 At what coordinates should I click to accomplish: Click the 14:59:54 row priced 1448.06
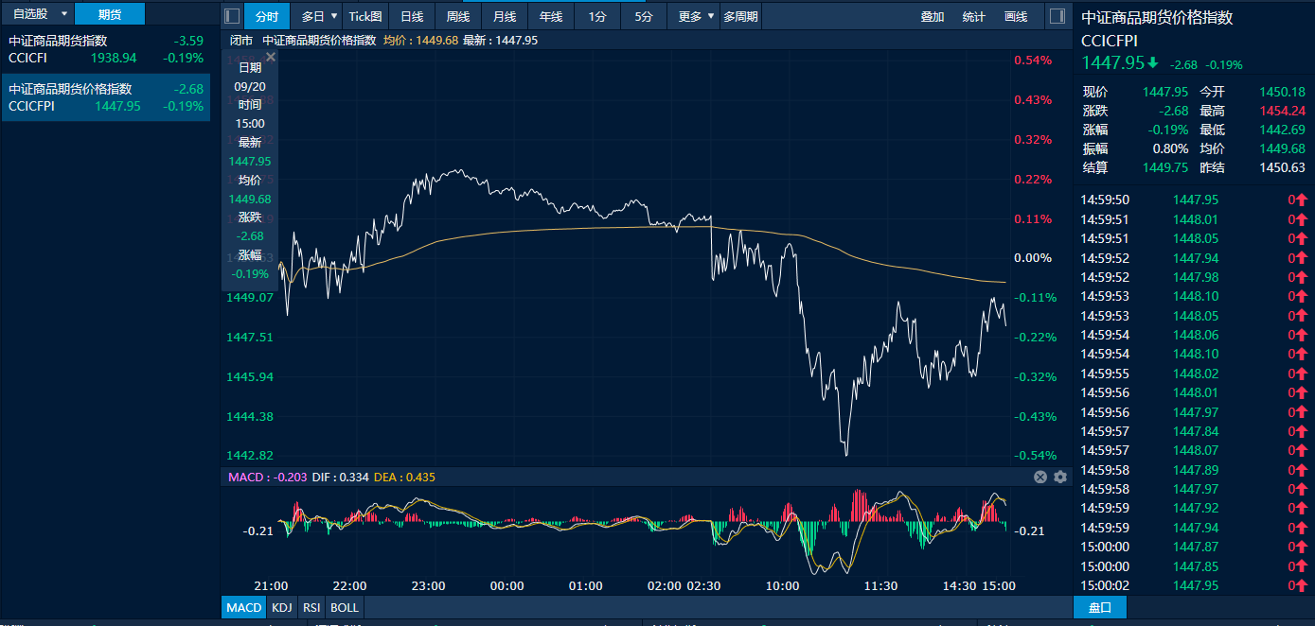pos(1195,335)
